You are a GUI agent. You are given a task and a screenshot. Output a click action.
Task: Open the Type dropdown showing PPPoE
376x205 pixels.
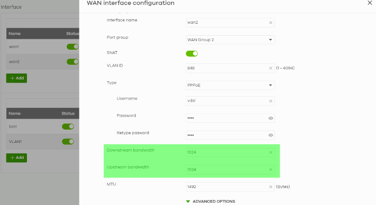click(x=230, y=85)
